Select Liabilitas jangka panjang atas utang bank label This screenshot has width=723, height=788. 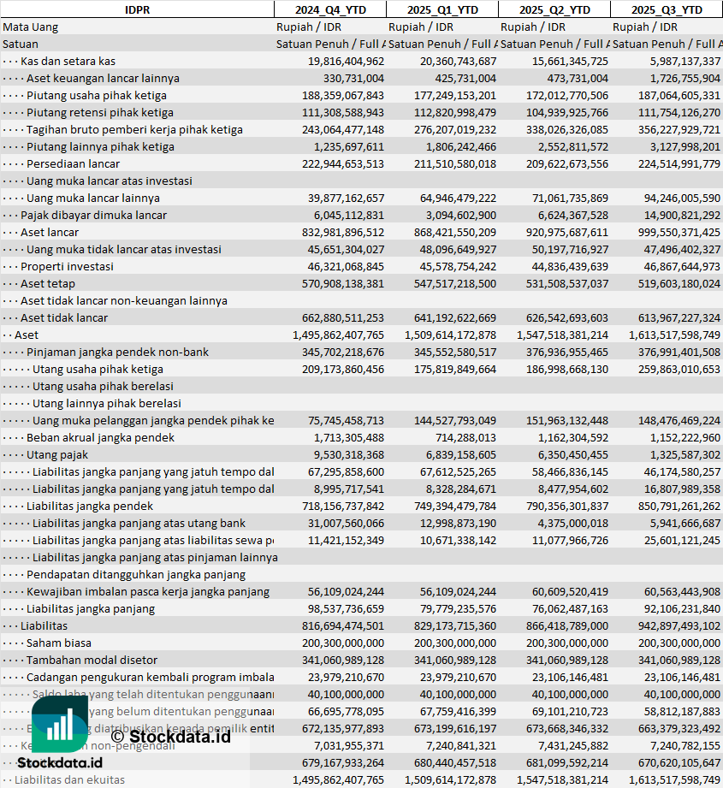click(x=139, y=522)
